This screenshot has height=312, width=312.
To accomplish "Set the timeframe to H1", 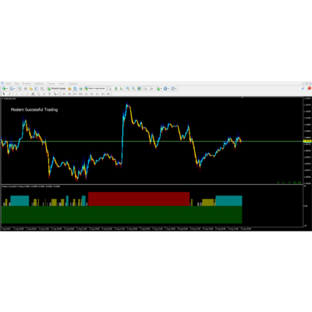I will click(x=86, y=94).
